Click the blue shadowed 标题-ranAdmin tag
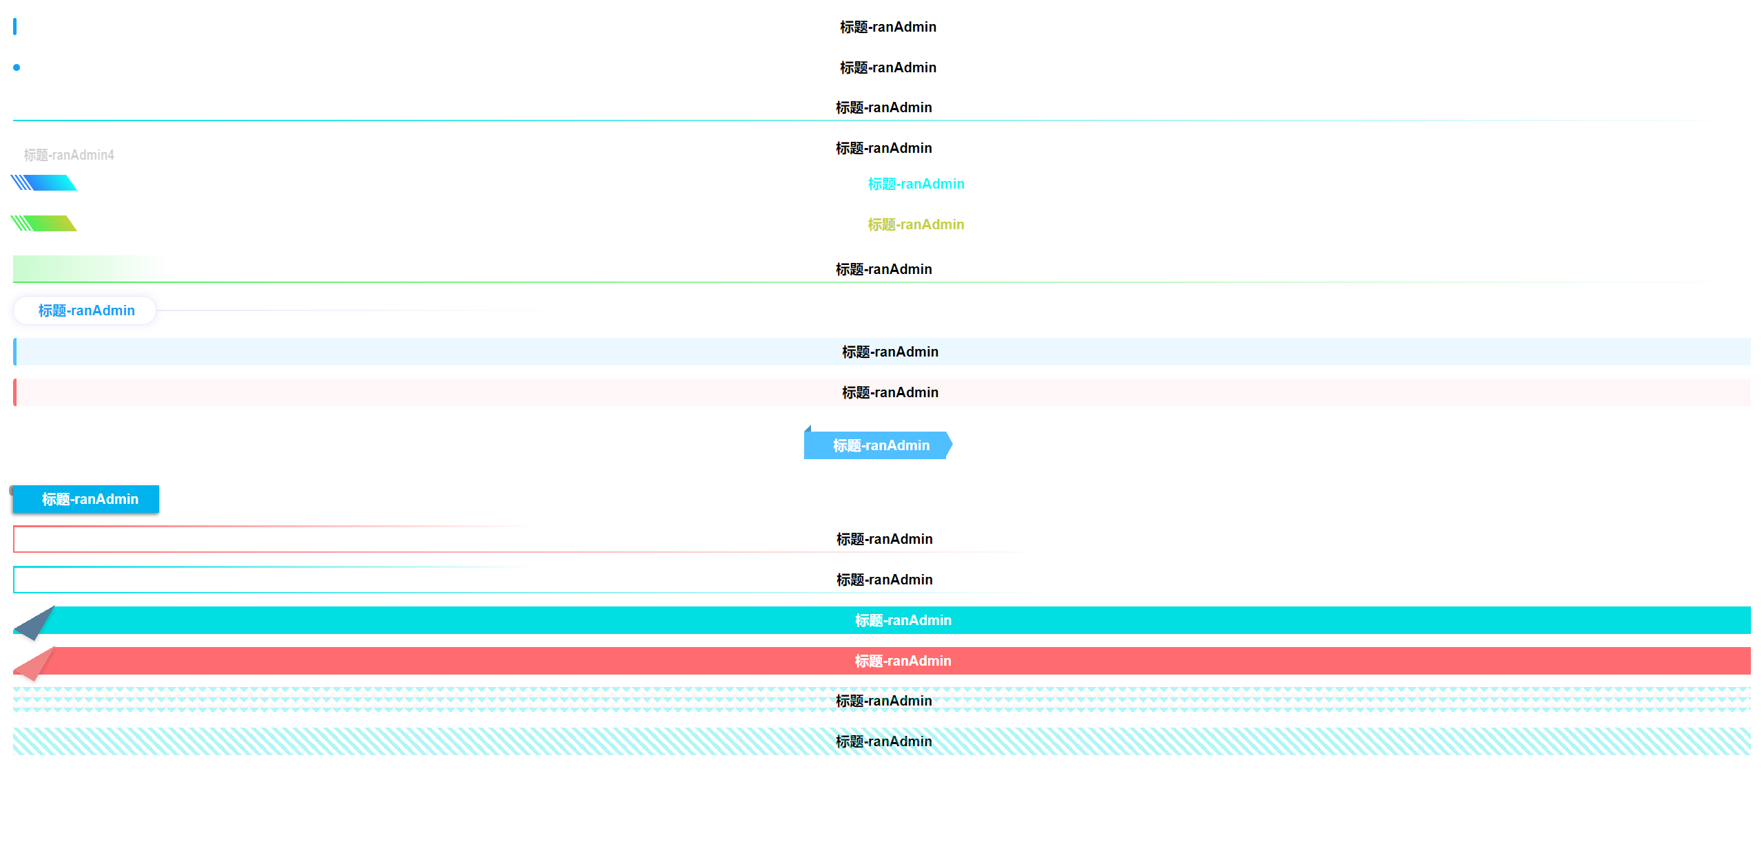 [x=90, y=499]
